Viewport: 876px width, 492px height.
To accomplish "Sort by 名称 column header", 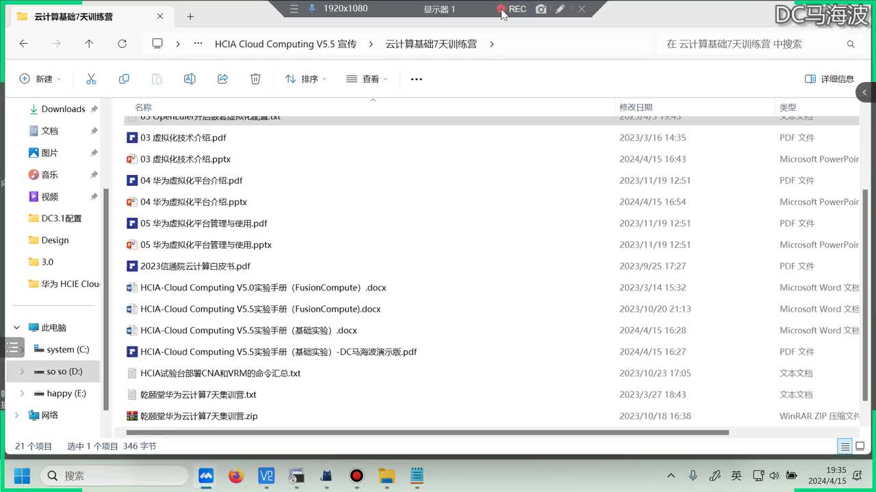I will [143, 107].
